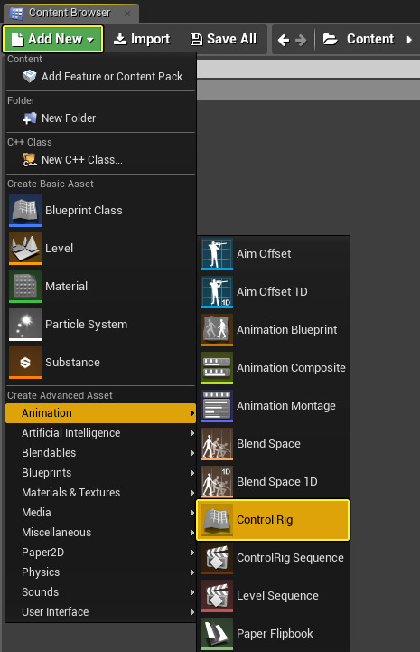
Task: Choose New C++ Class entry
Action: click(100, 160)
